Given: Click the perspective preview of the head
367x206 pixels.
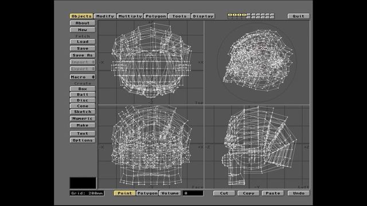Looking at the screenshot, I should 257,62.
